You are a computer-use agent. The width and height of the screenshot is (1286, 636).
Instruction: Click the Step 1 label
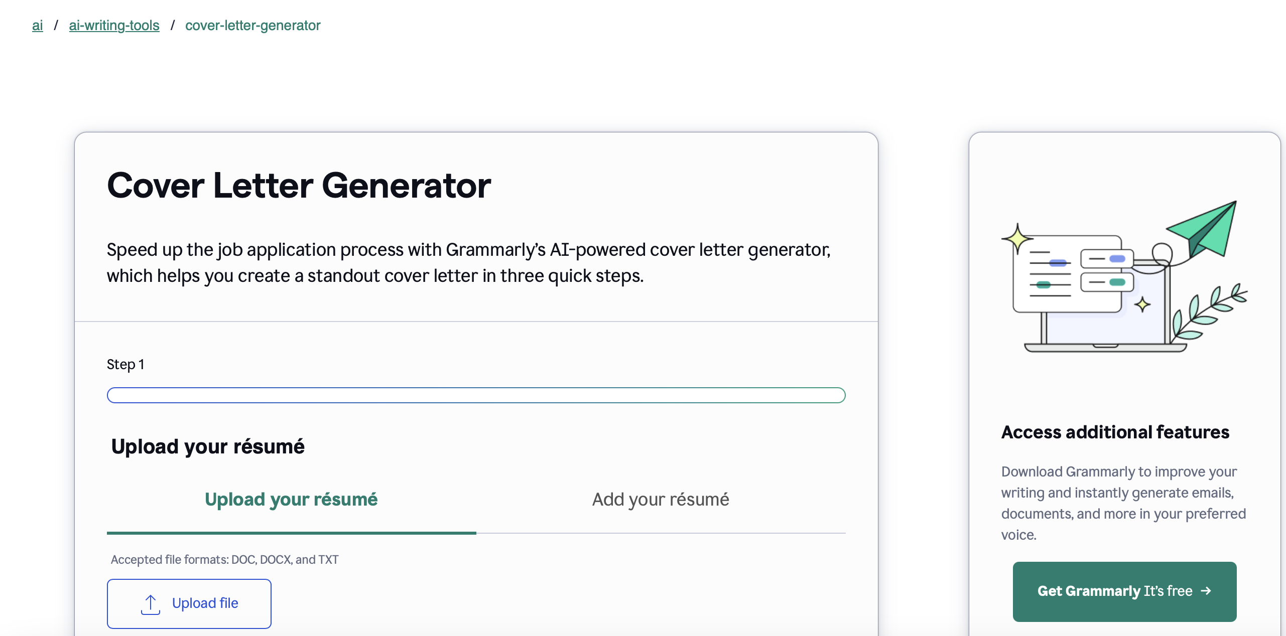click(x=125, y=365)
